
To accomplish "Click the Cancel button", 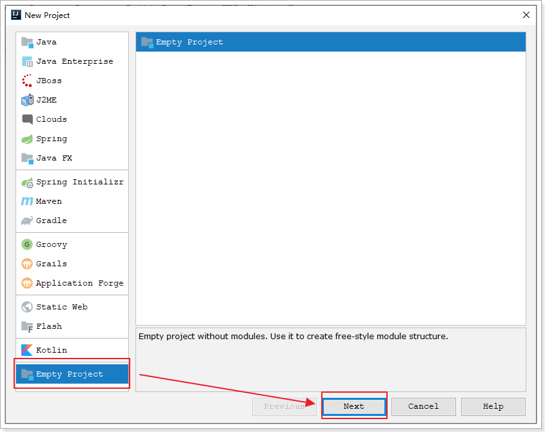I will pyautogui.click(x=423, y=406).
